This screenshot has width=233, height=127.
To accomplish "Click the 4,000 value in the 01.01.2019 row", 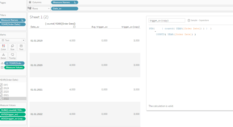I will tap(72, 40).
